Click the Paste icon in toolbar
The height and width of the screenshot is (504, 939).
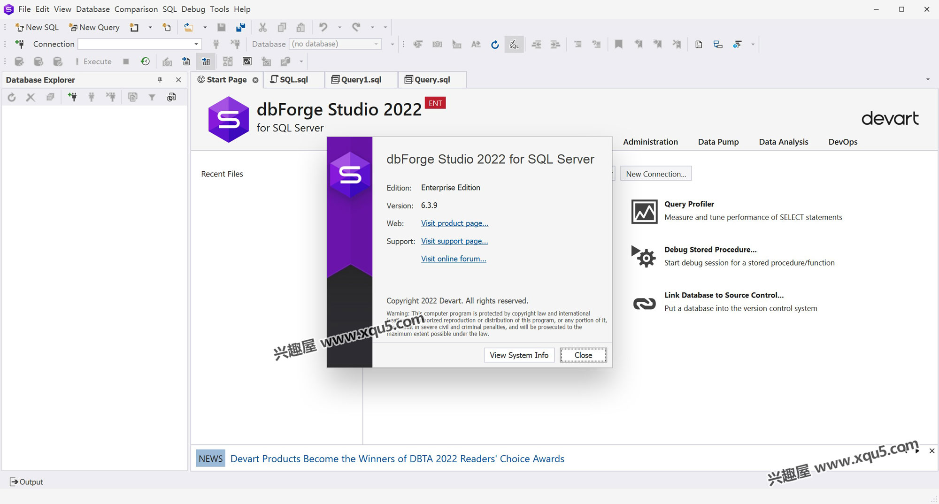301,27
